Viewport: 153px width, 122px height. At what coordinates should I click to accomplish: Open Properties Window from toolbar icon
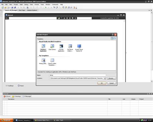pyautogui.click(x=66, y=7)
